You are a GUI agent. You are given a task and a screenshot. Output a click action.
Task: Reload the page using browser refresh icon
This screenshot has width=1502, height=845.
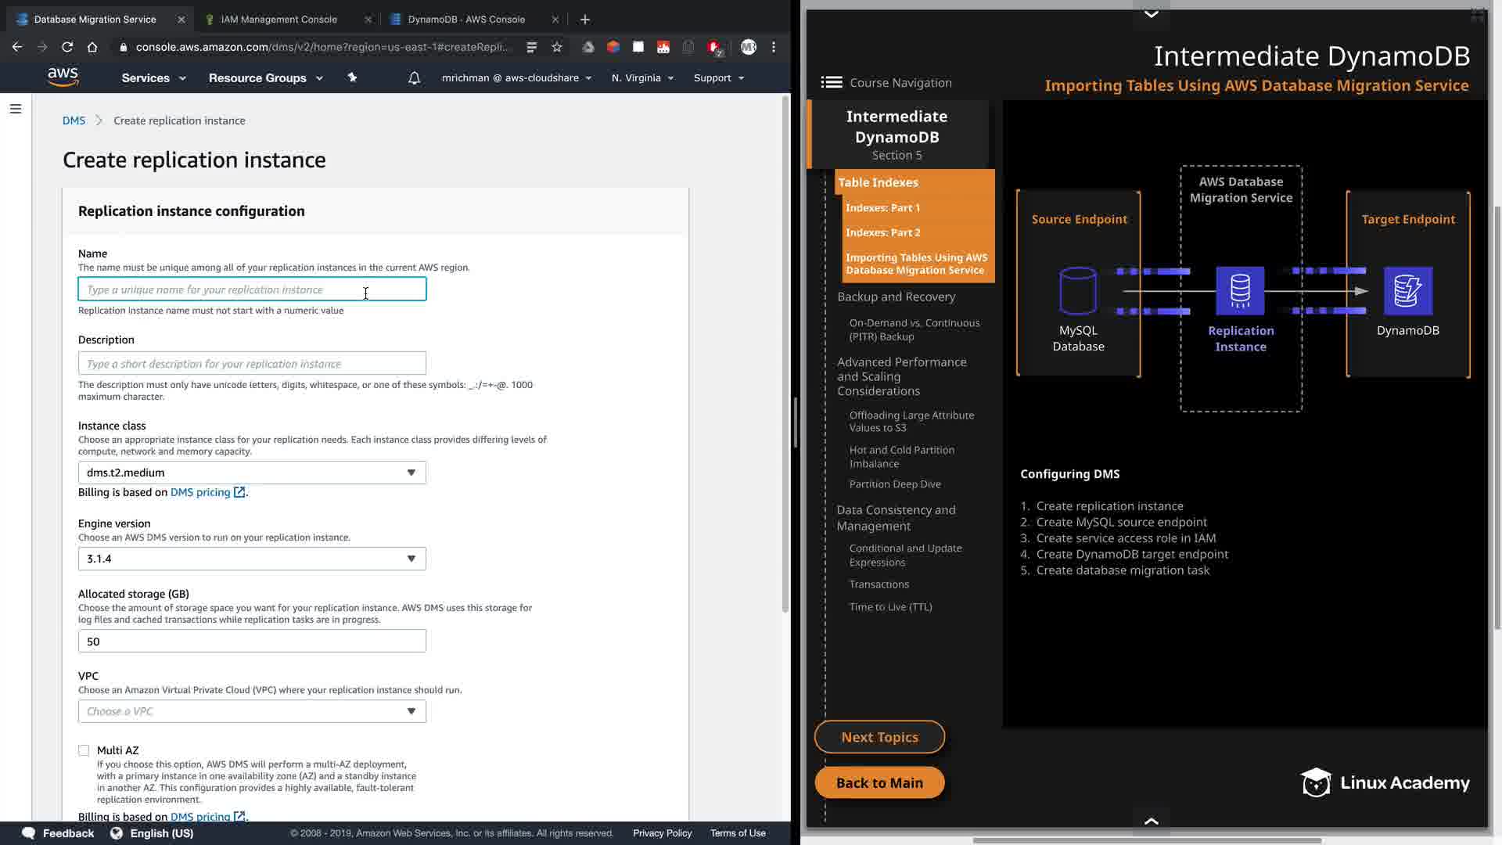coord(67,47)
